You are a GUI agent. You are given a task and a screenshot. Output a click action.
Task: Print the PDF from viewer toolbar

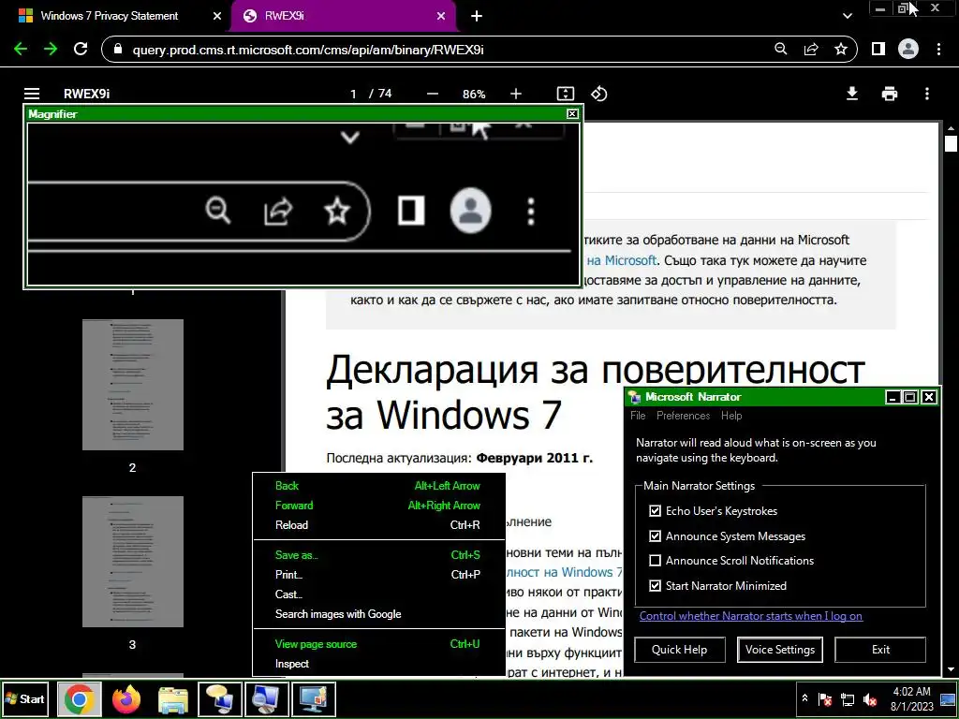(x=890, y=94)
